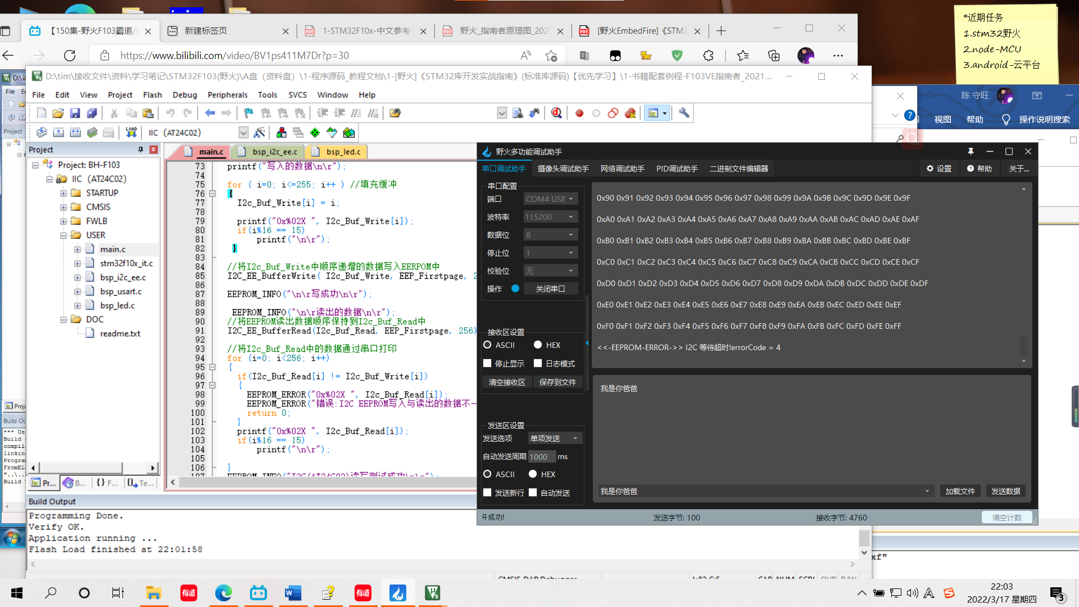Toggle 日志模式 checkbox
This screenshot has width=1079, height=607.
point(538,364)
